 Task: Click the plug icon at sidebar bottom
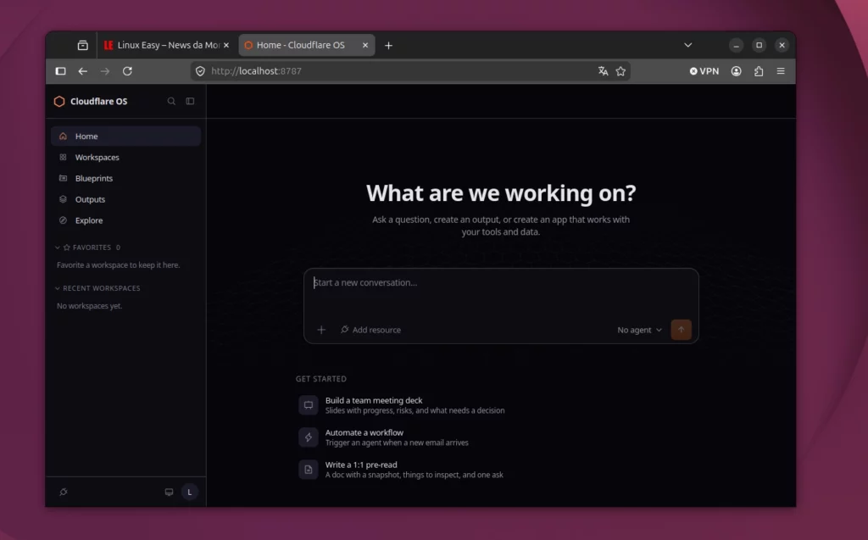click(x=64, y=492)
